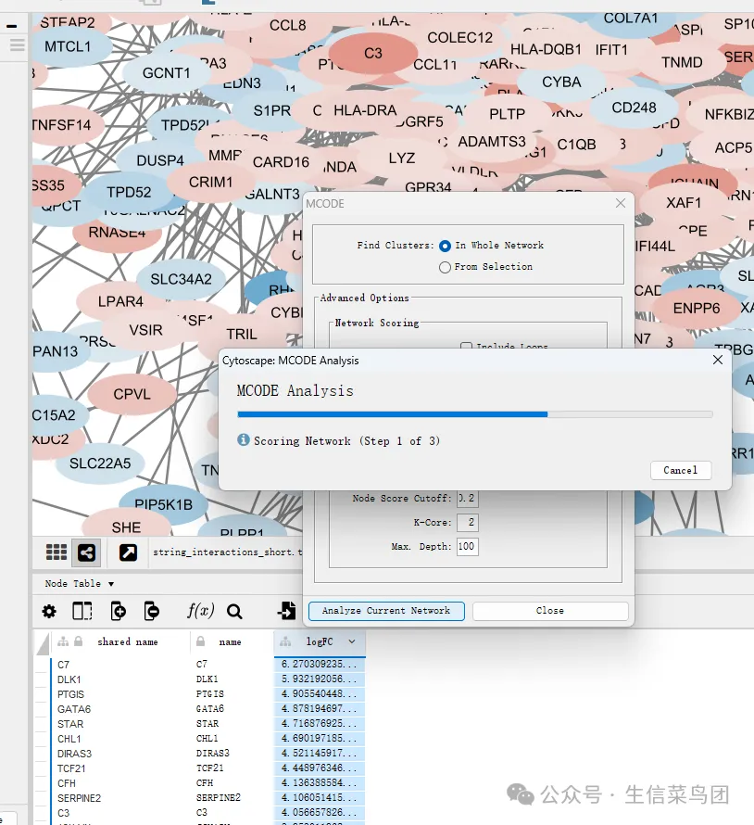
Task: Click the import table from file icon
Action: point(287,611)
